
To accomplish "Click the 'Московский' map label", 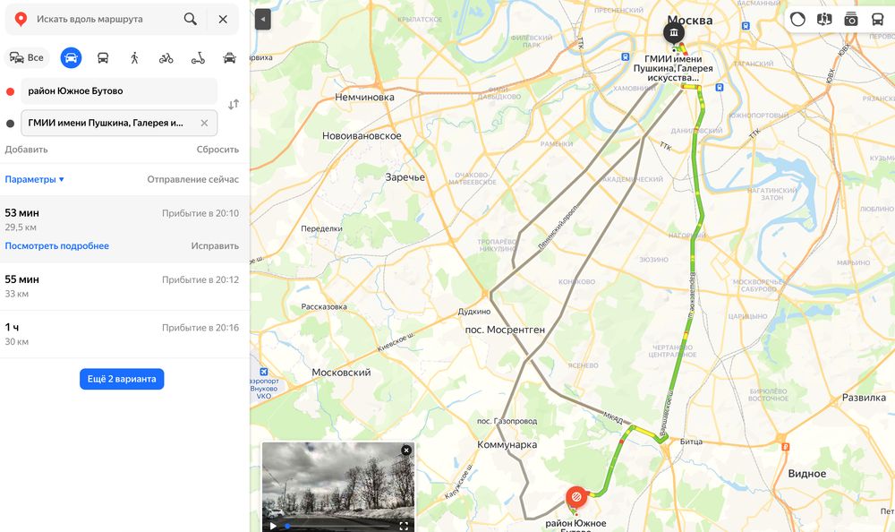I will tap(341, 372).
